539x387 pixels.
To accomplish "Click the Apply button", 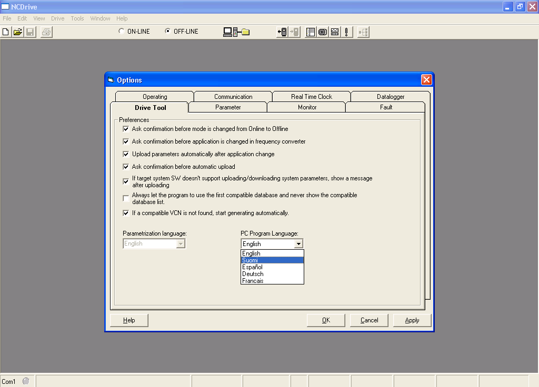I will tap(412, 320).
